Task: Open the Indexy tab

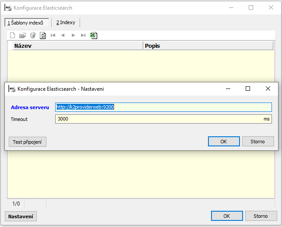Action: pos(66,22)
